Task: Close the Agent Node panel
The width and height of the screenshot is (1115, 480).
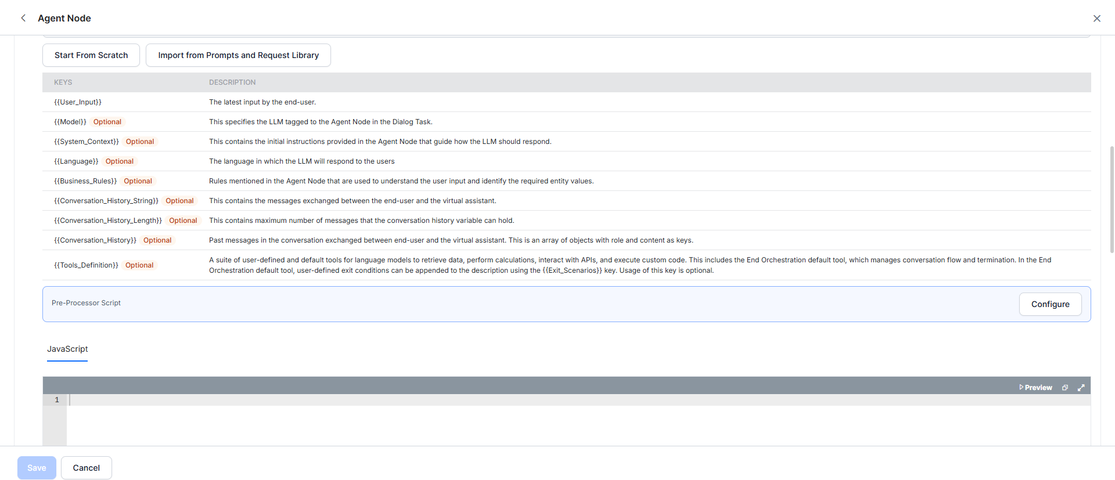Action: [x=1096, y=19]
